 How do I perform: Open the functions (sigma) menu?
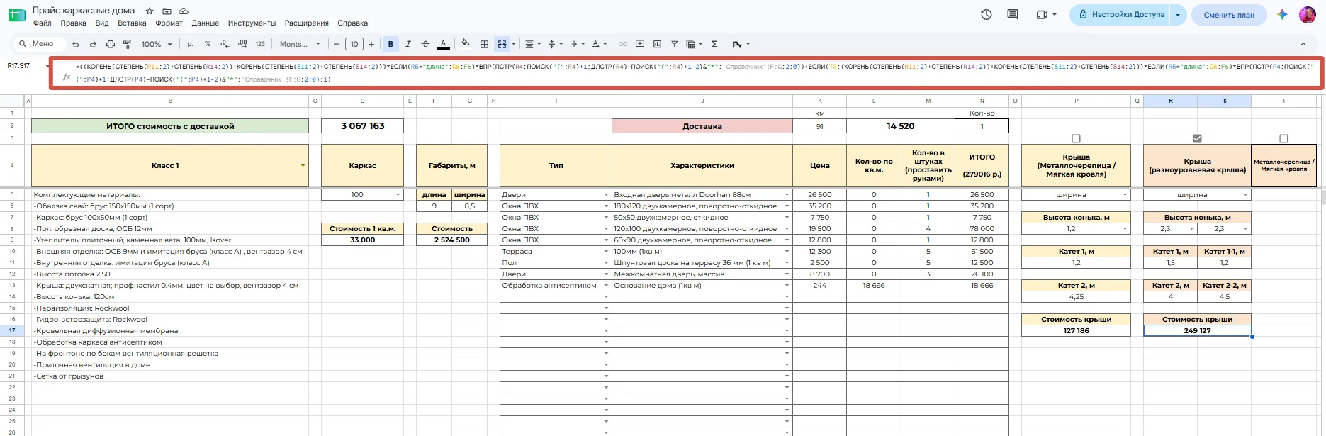(x=714, y=44)
